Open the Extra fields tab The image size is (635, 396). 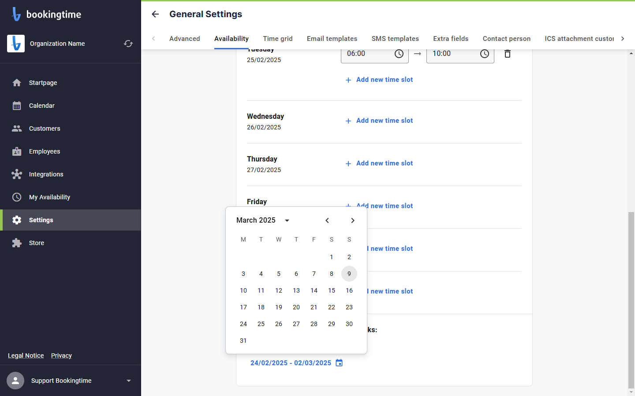pyautogui.click(x=451, y=39)
